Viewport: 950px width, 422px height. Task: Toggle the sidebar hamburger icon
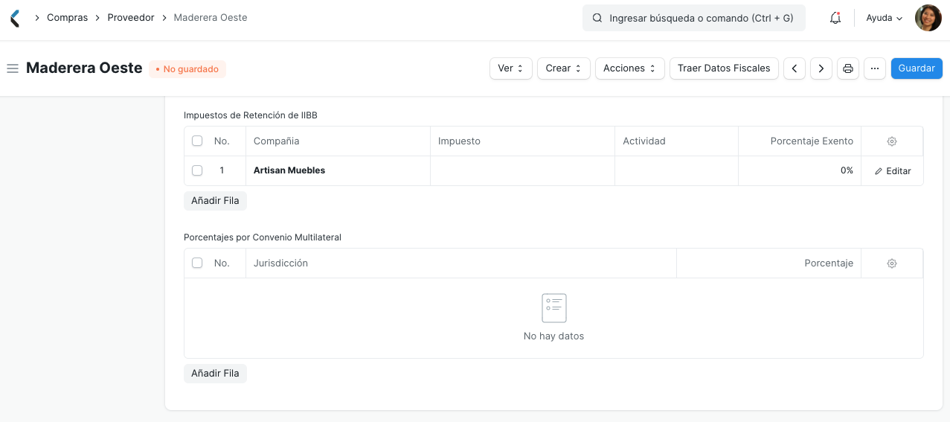13,68
